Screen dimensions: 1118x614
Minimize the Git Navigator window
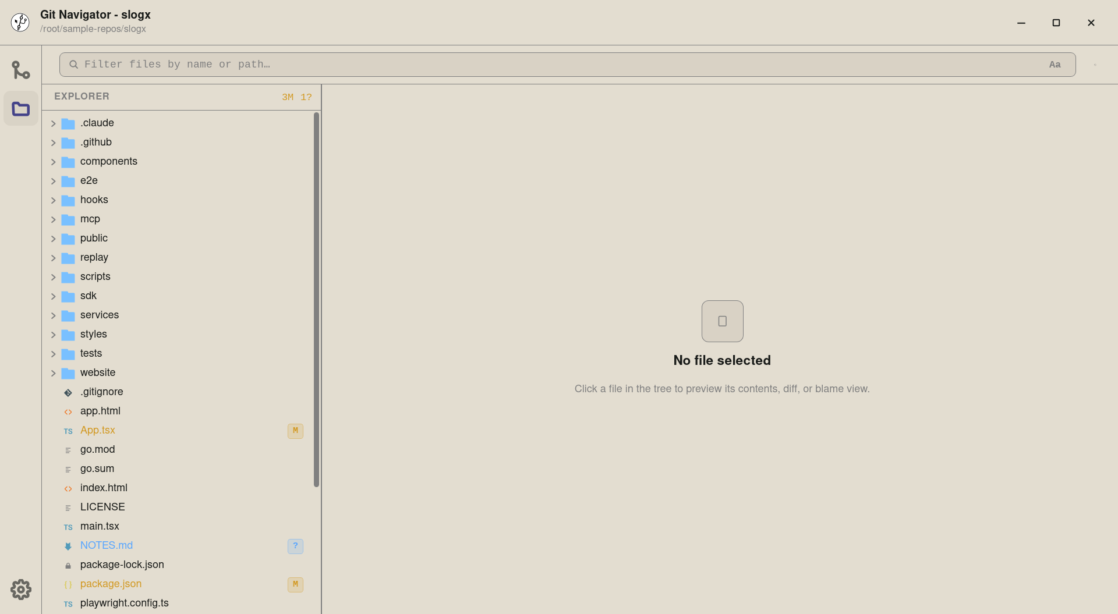(x=1021, y=23)
